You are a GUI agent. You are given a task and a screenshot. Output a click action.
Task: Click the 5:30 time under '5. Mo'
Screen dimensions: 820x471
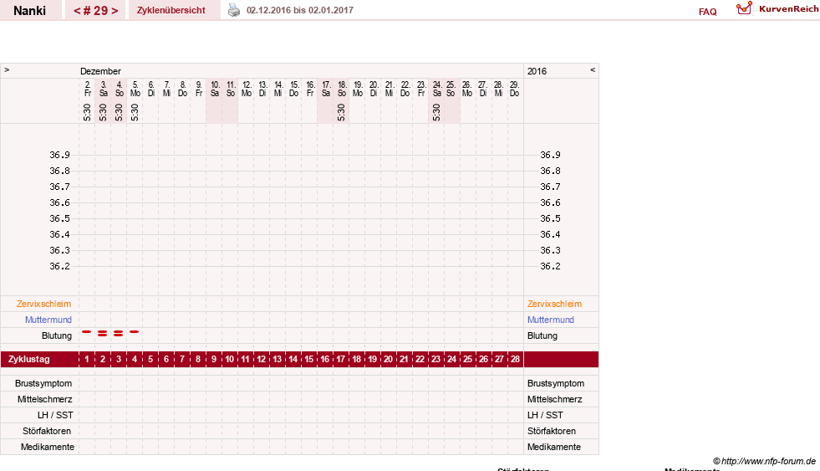tap(135, 112)
